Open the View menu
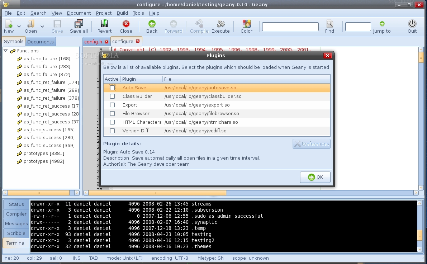 pos(57,13)
